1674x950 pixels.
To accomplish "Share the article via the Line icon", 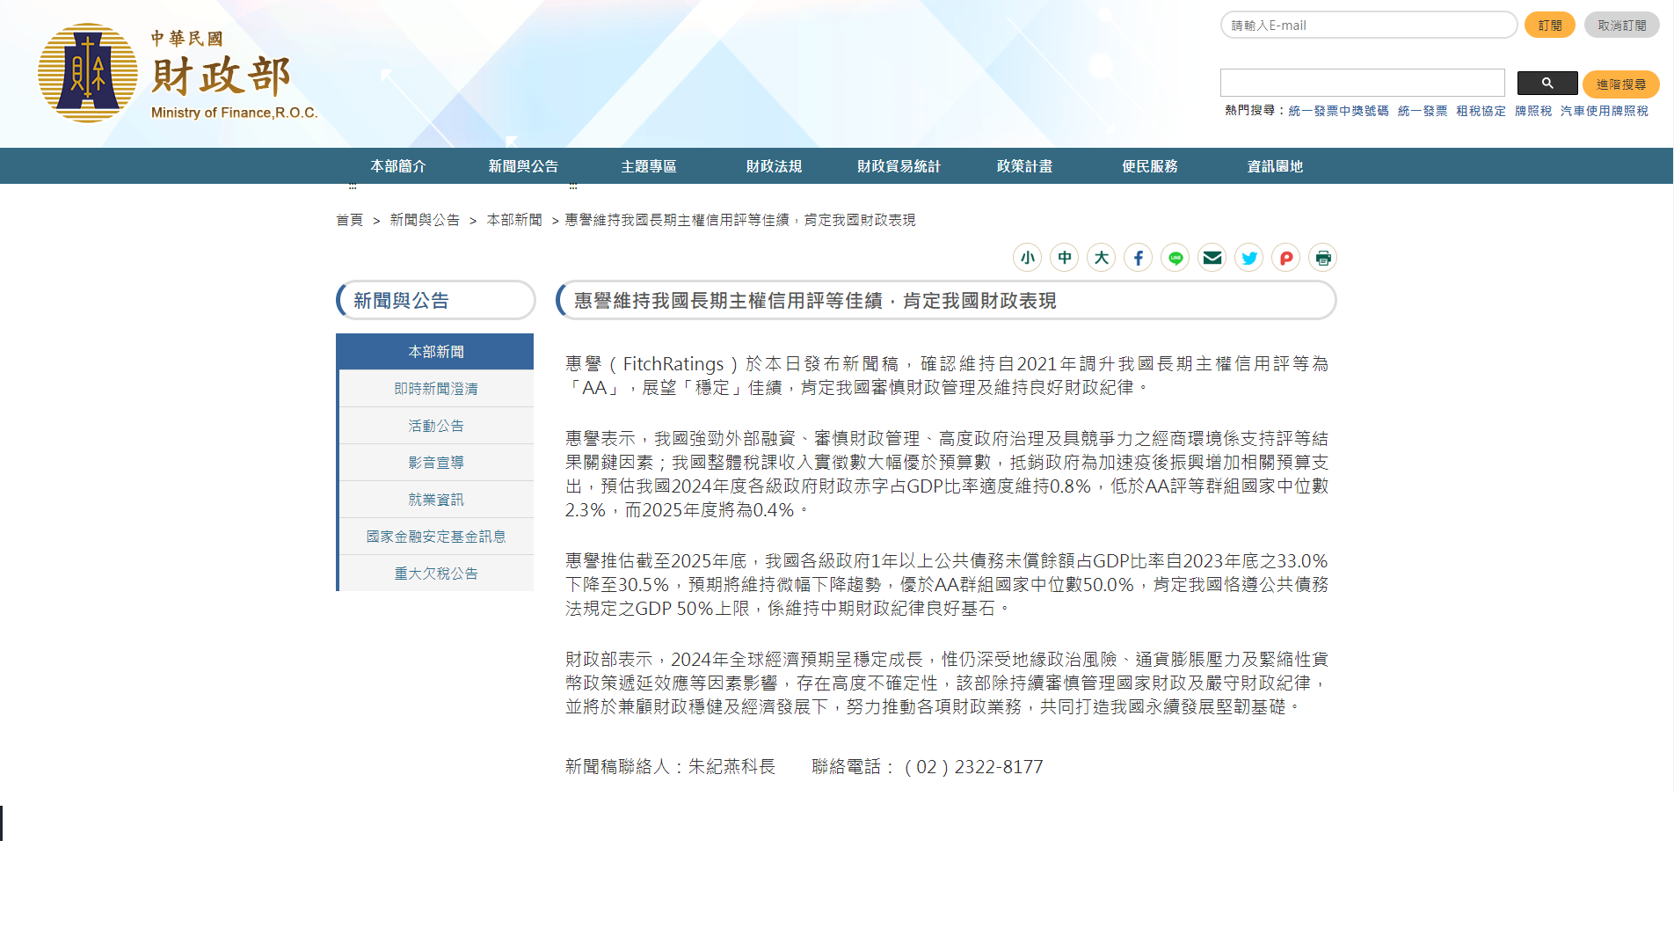I will pyautogui.click(x=1175, y=258).
